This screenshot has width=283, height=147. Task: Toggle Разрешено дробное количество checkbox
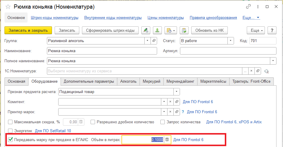(x=93, y=122)
